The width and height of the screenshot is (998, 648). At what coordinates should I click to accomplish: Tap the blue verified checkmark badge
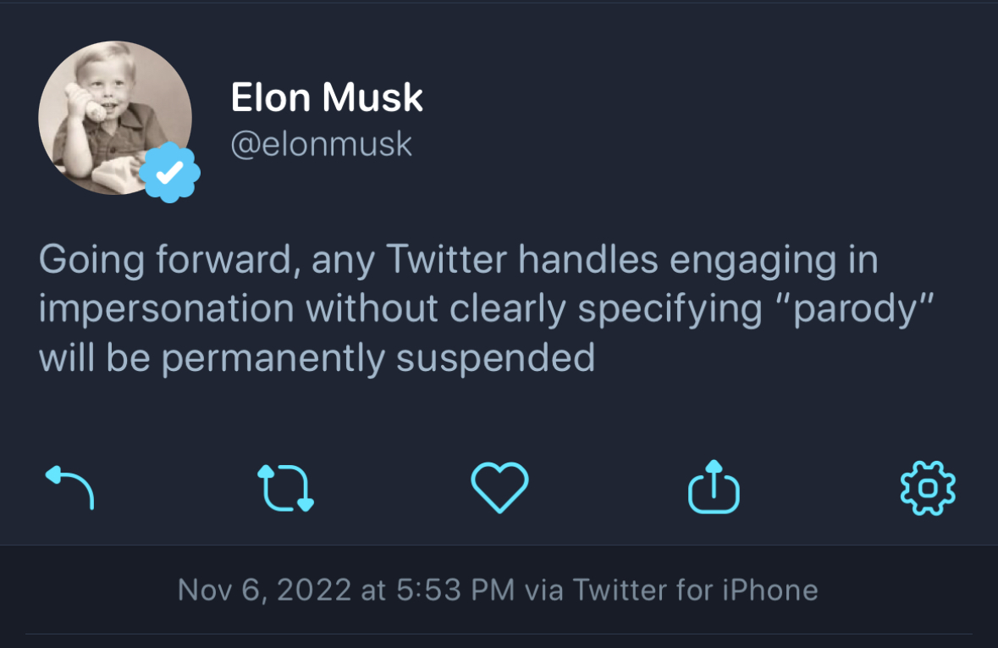[x=170, y=173]
